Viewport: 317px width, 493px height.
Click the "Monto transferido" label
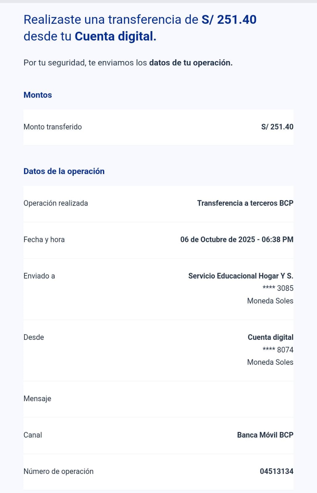pyautogui.click(x=52, y=127)
